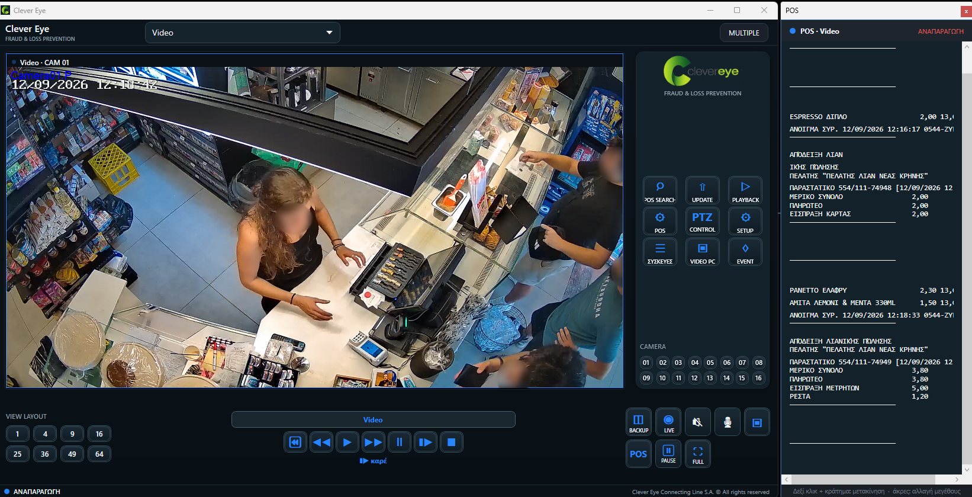Open POS settings gear button
The width and height of the screenshot is (972, 497).
659,222
